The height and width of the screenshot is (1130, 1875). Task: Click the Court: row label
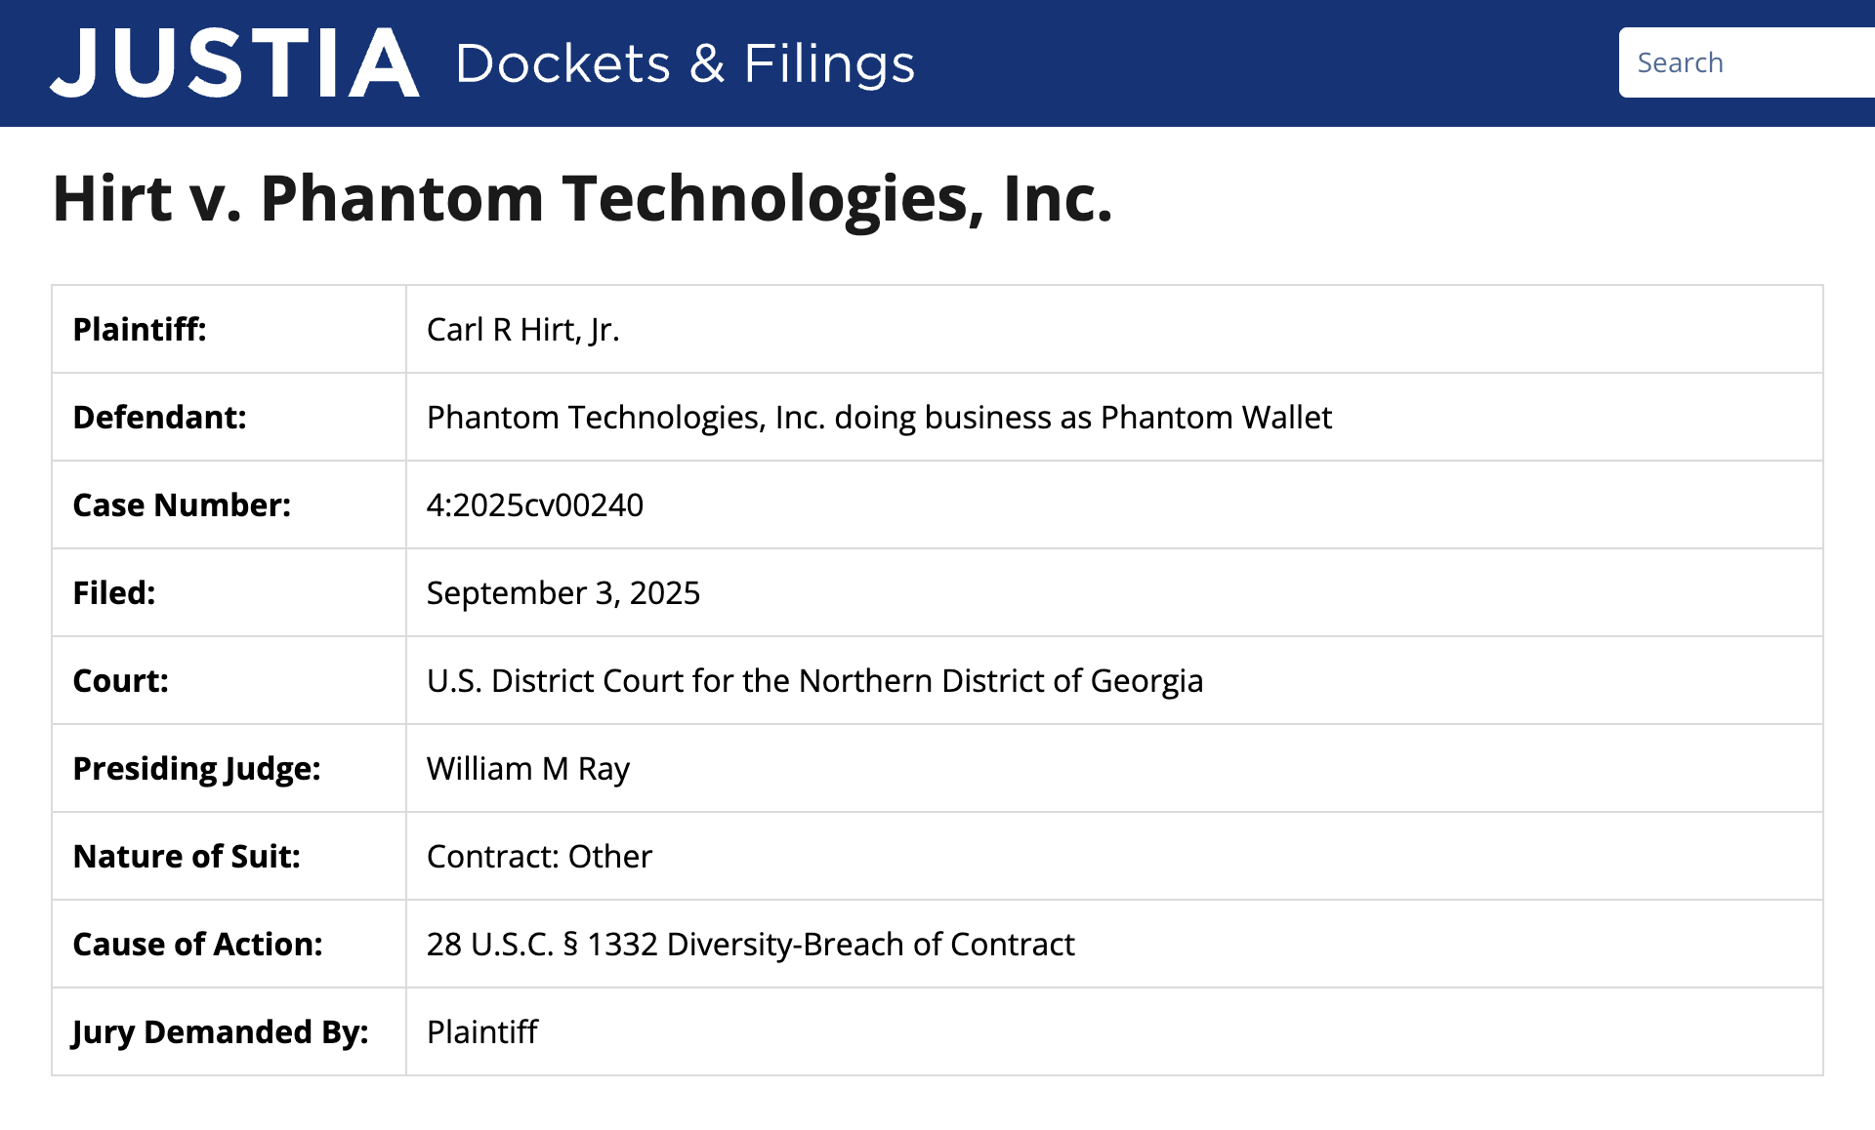120,681
